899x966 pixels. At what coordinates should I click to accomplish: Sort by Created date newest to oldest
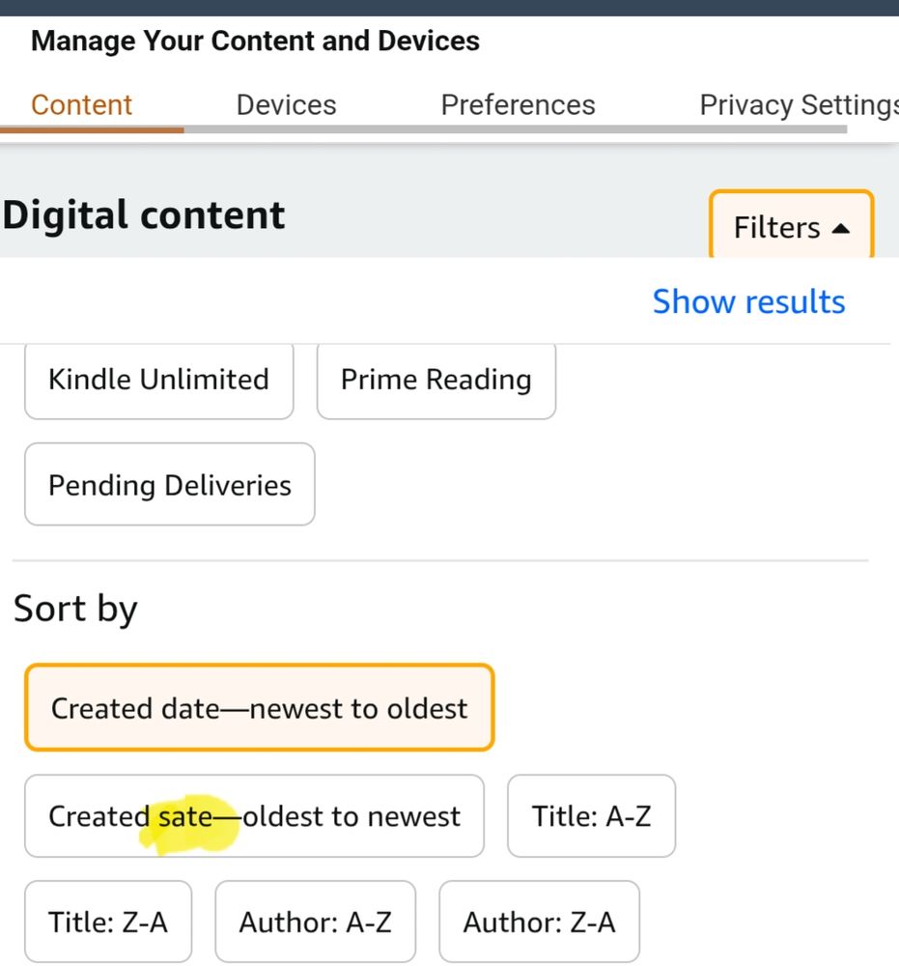(259, 708)
